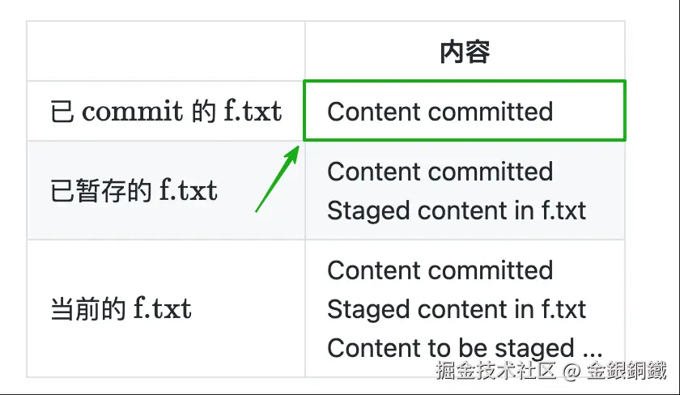This screenshot has width=680, height=395.
Task: Click the green arrow annotation
Action: pos(278,179)
